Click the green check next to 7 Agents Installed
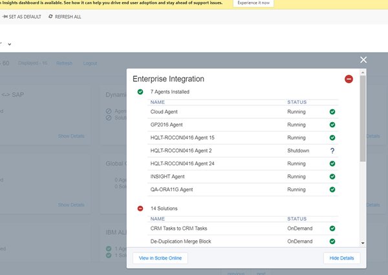The height and width of the screenshot is (275, 388). pos(140,92)
